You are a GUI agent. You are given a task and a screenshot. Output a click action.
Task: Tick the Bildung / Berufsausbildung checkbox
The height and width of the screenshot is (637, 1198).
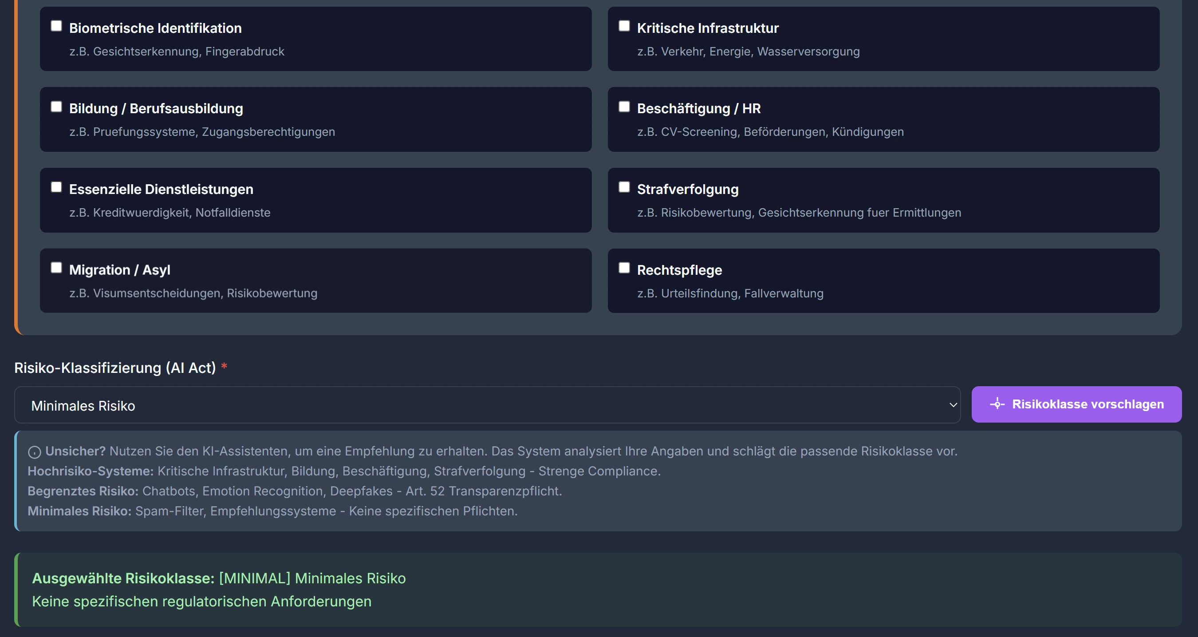(56, 107)
